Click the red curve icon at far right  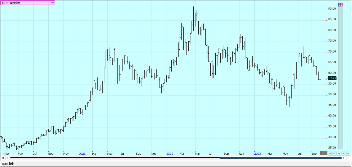coord(348,153)
